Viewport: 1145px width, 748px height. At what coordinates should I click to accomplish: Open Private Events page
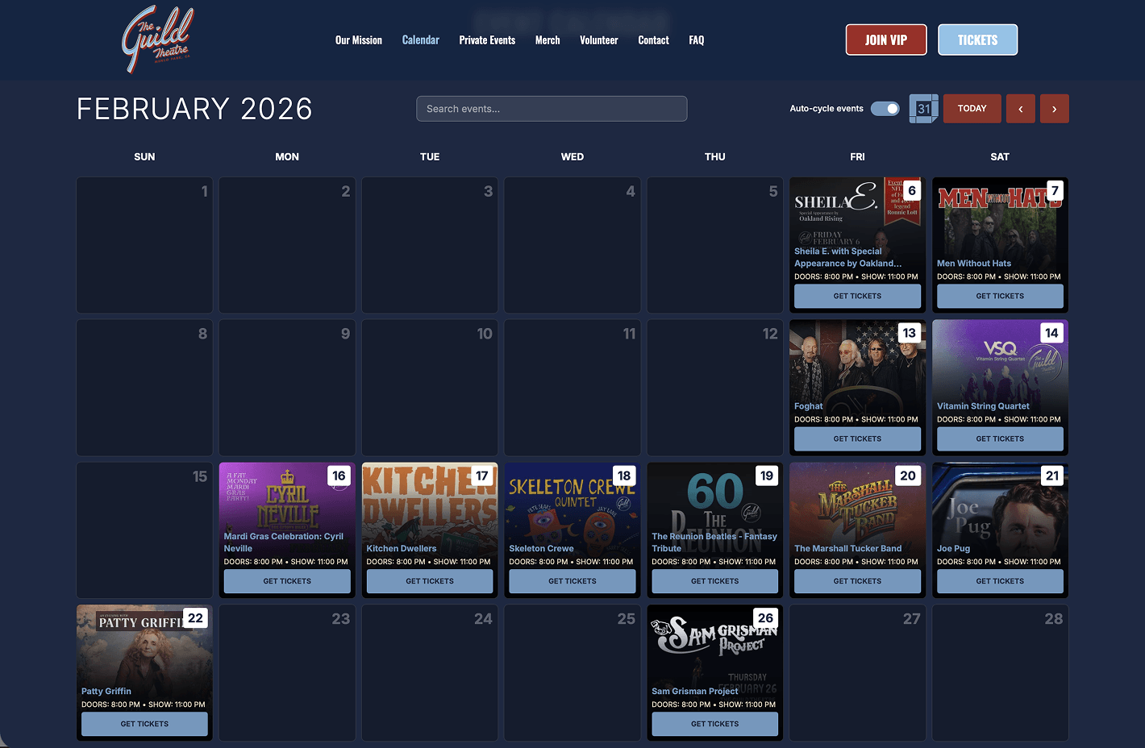pyautogui.click(x=487, y=40)
